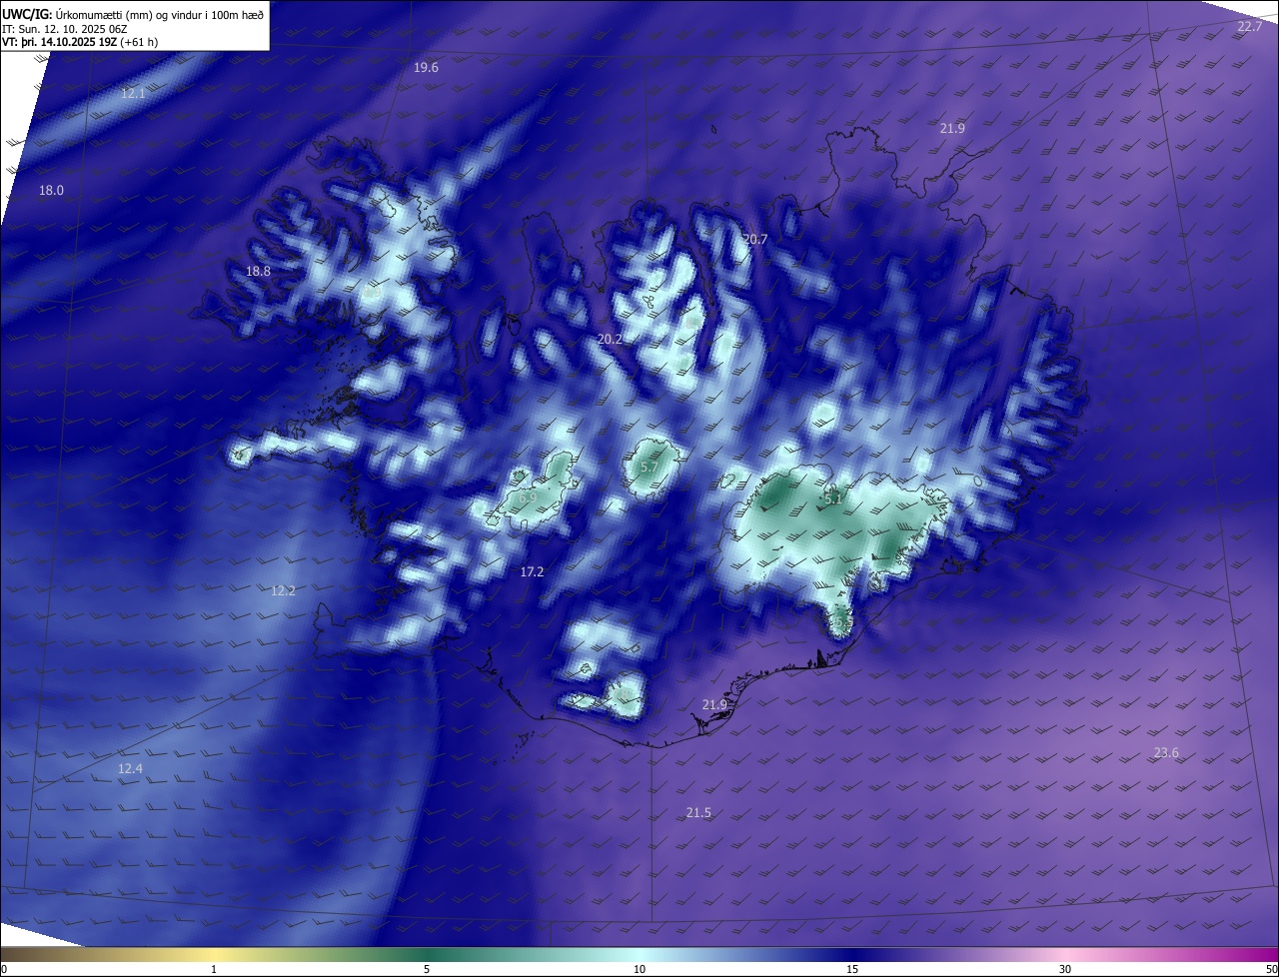Click the 18.0 value label
This screenshot has height=977, width=1279.
51,191
